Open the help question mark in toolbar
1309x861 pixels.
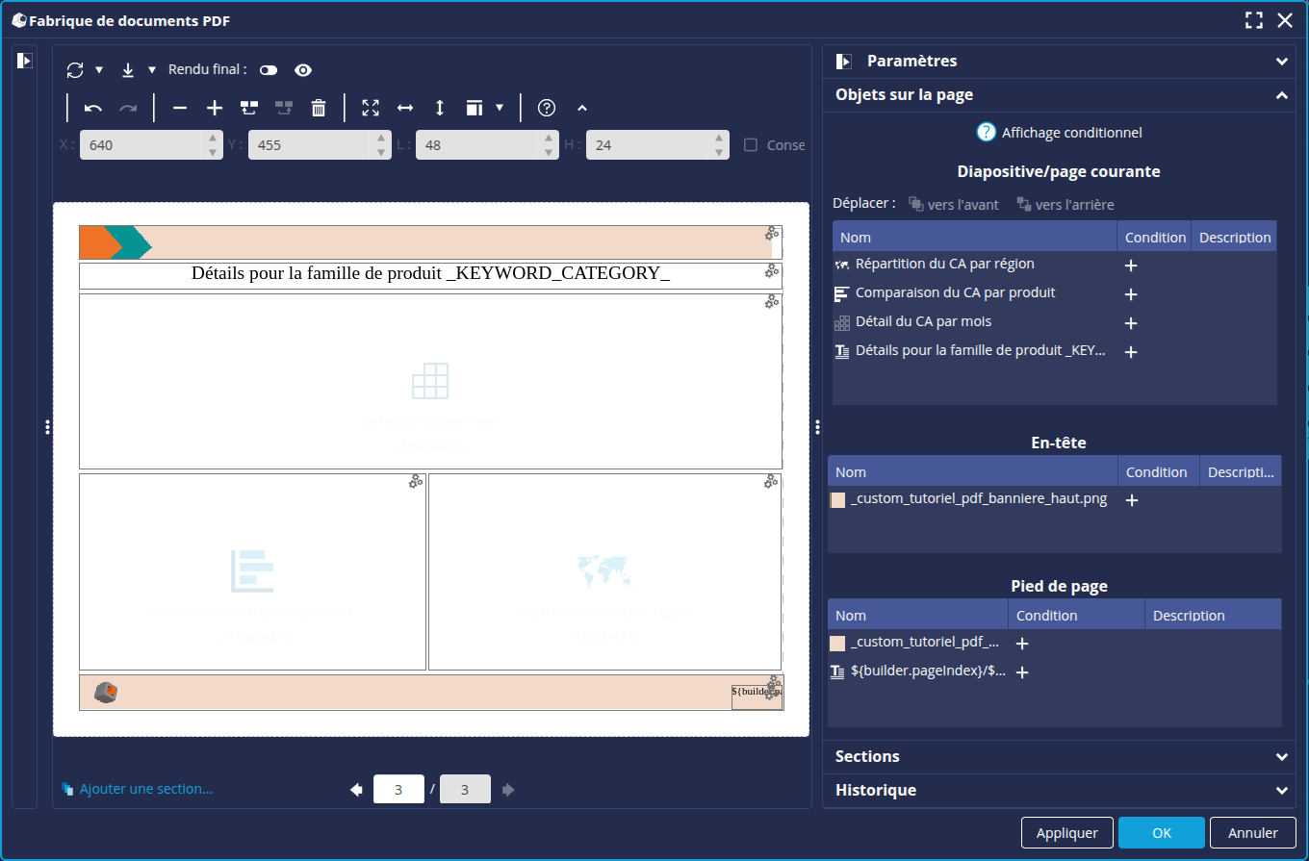pyautogui.click(x=547, y=108)
